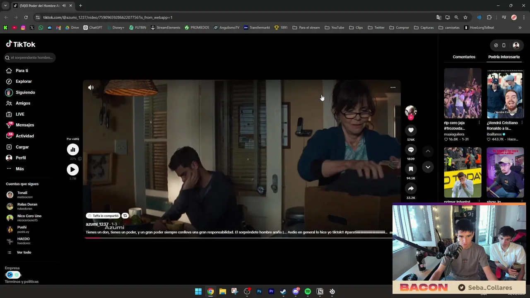Screen dimensions: 530x298
Task: Save video with the bookmark icon
Action: [411, 169]
